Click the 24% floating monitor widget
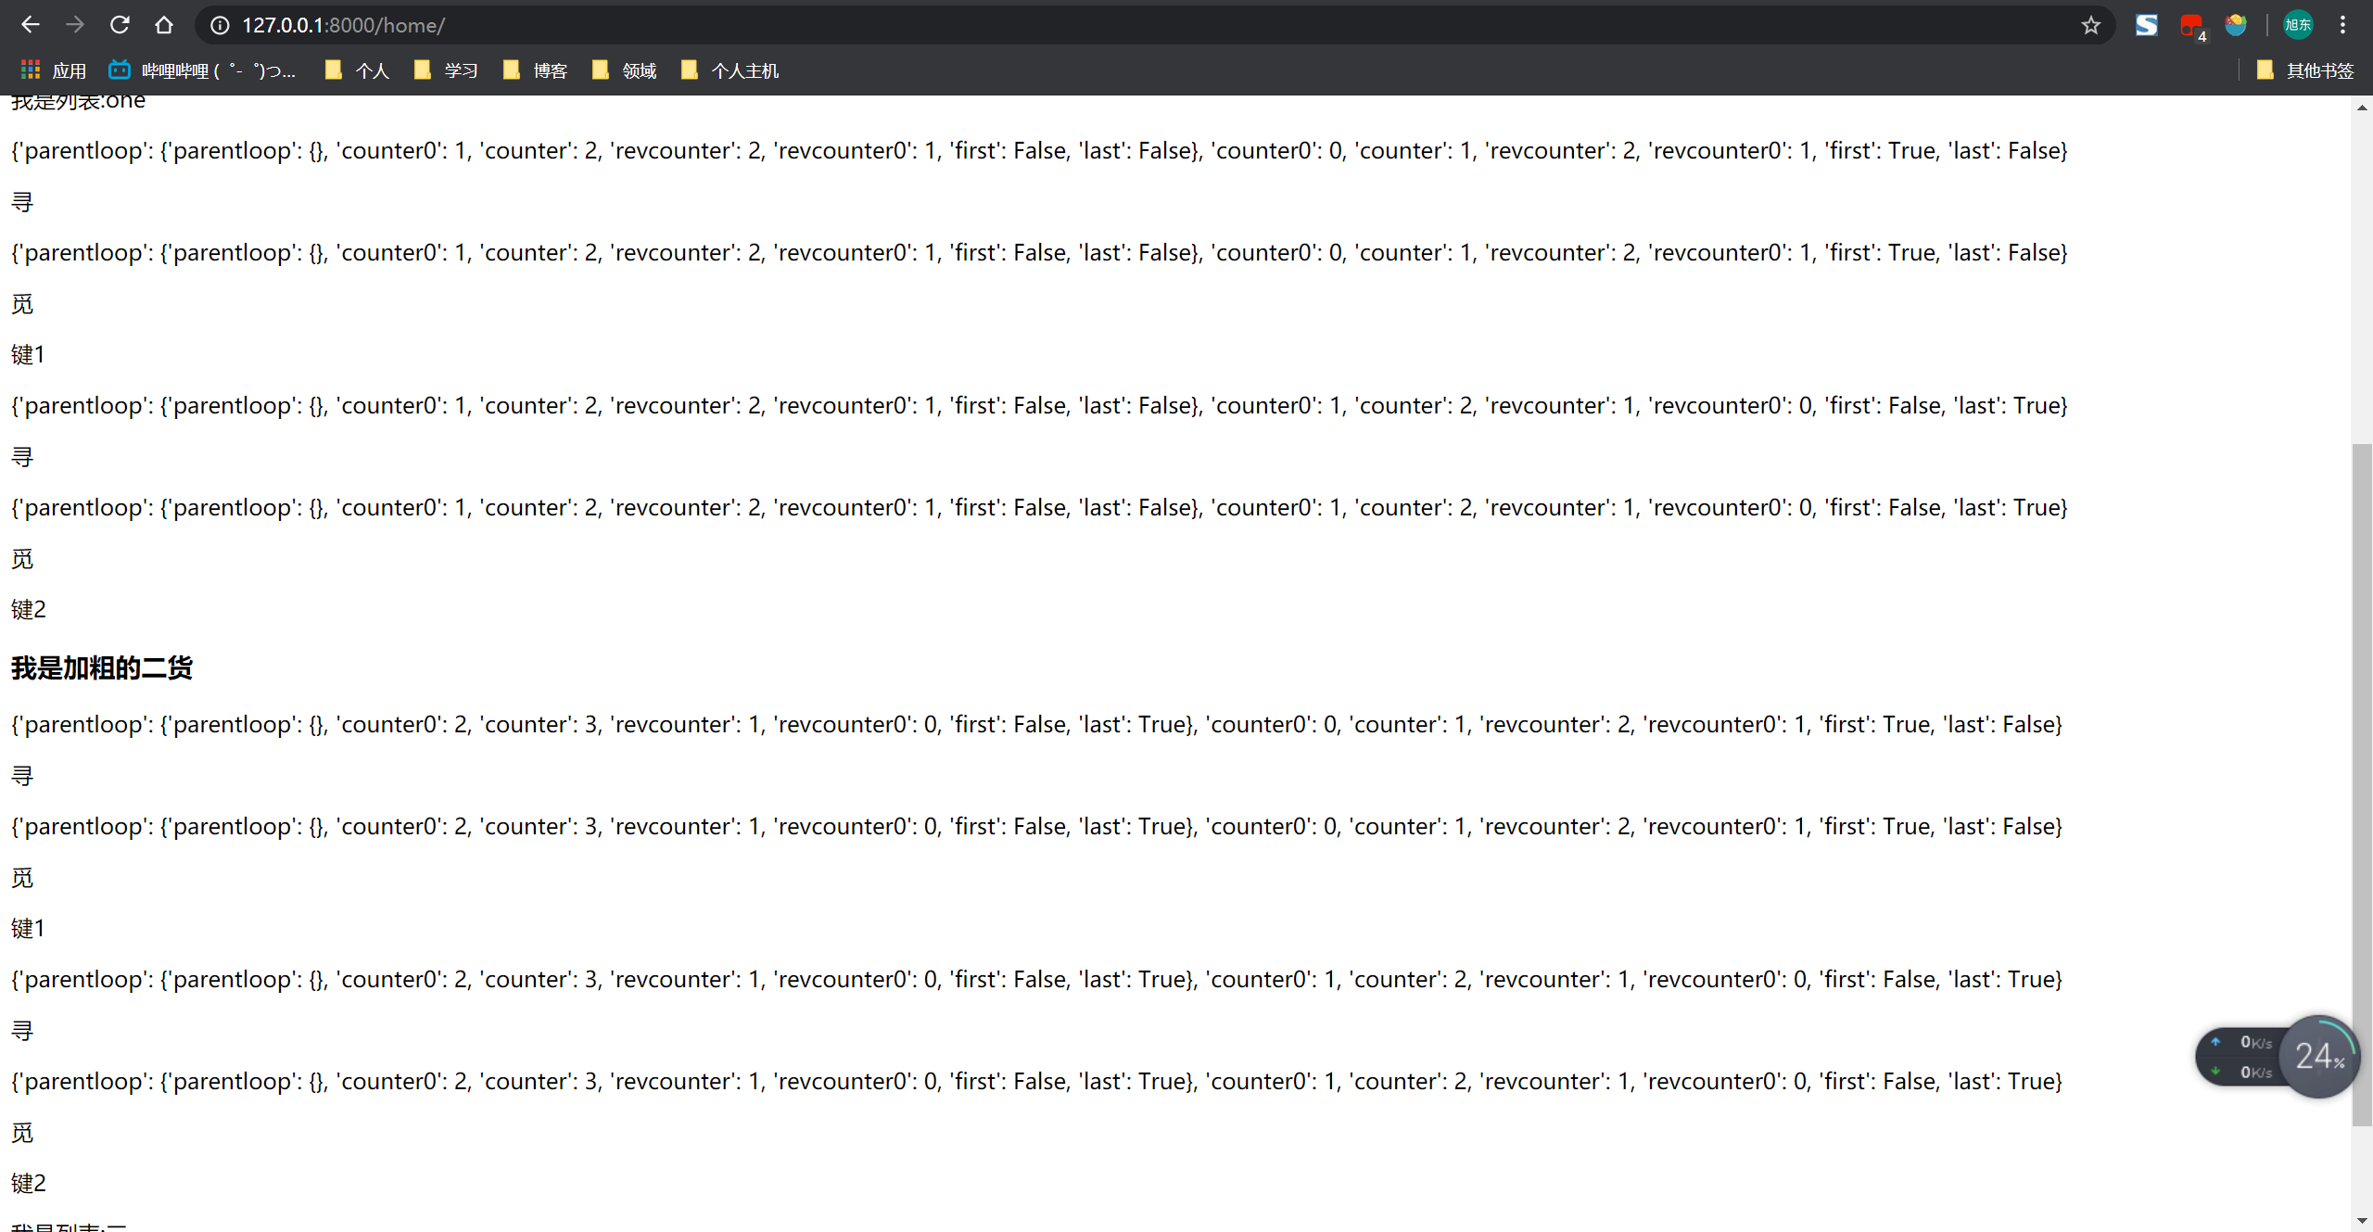2373x1232 pixels. [x=2319, y=1057]
